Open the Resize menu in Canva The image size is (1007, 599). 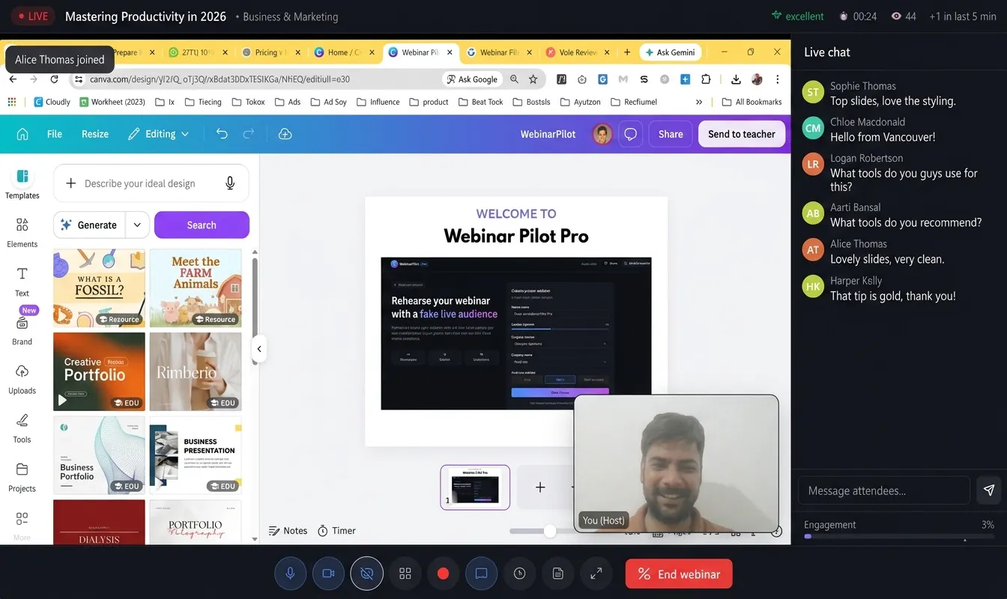point(95,134)
